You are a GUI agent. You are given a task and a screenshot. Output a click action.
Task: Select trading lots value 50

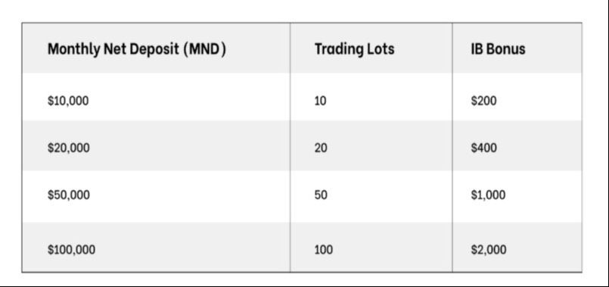tap(321, 195)
